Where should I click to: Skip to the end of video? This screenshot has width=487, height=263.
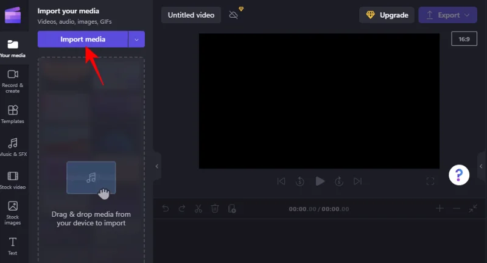tap(357, 181)
